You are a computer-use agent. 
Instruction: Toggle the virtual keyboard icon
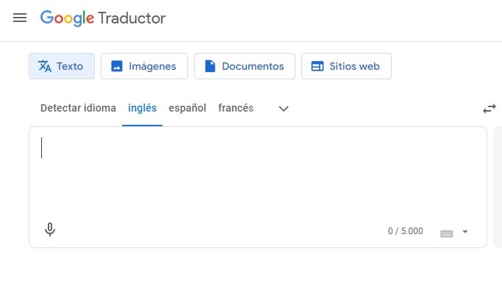point(446,233)
